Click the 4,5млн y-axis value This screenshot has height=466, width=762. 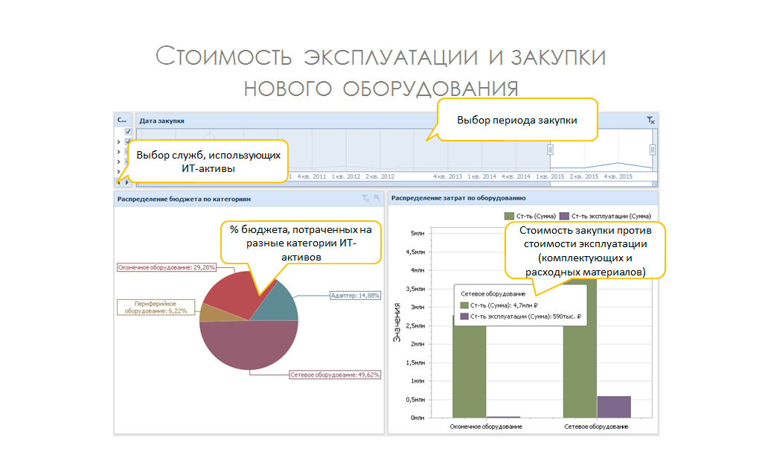[x=415, y=252]
